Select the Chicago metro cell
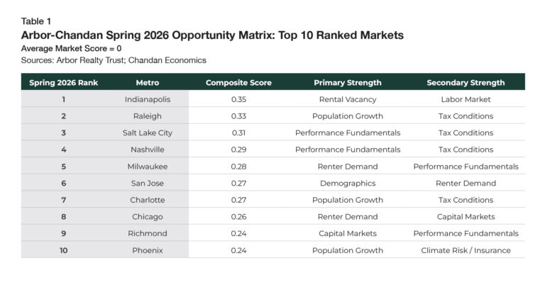This screenshot has width=545, height=287. pos(147,217)
